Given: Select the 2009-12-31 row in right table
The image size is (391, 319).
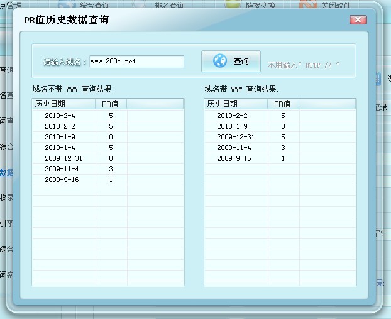Looking at the screenshot, I should coord(280,137).
